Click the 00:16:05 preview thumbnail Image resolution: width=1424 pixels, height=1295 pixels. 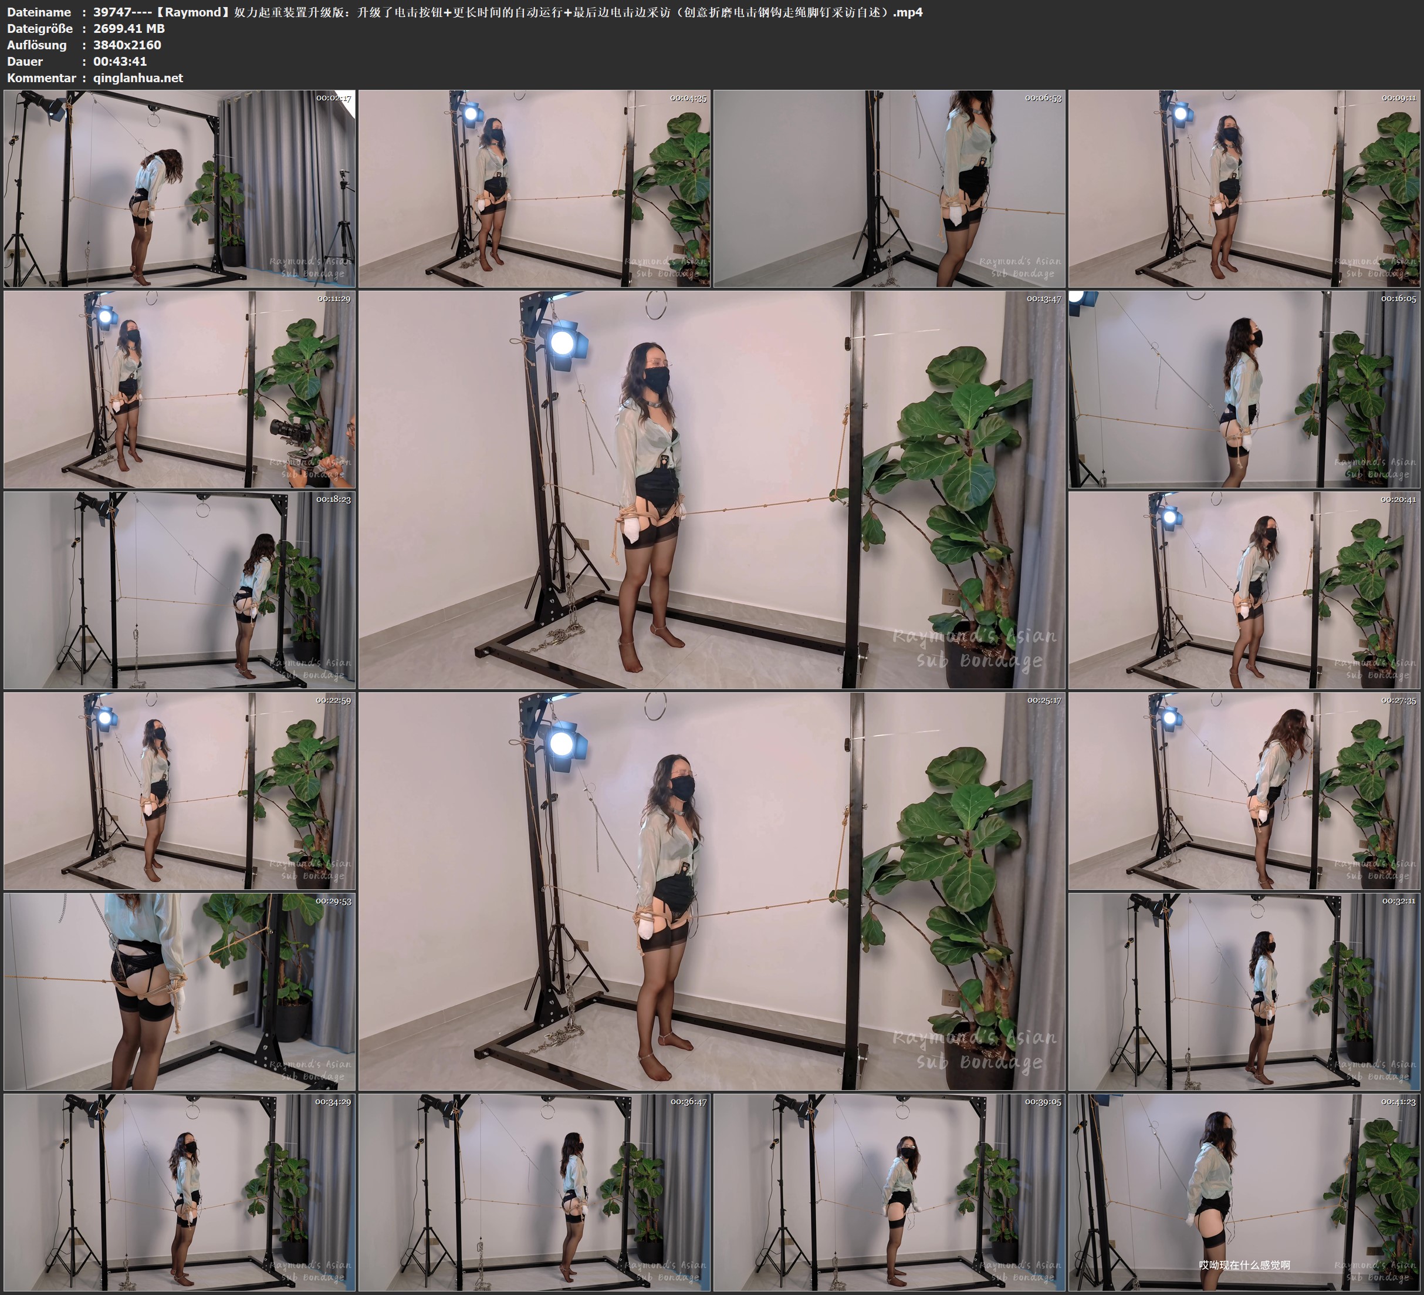pos(1244,389)
